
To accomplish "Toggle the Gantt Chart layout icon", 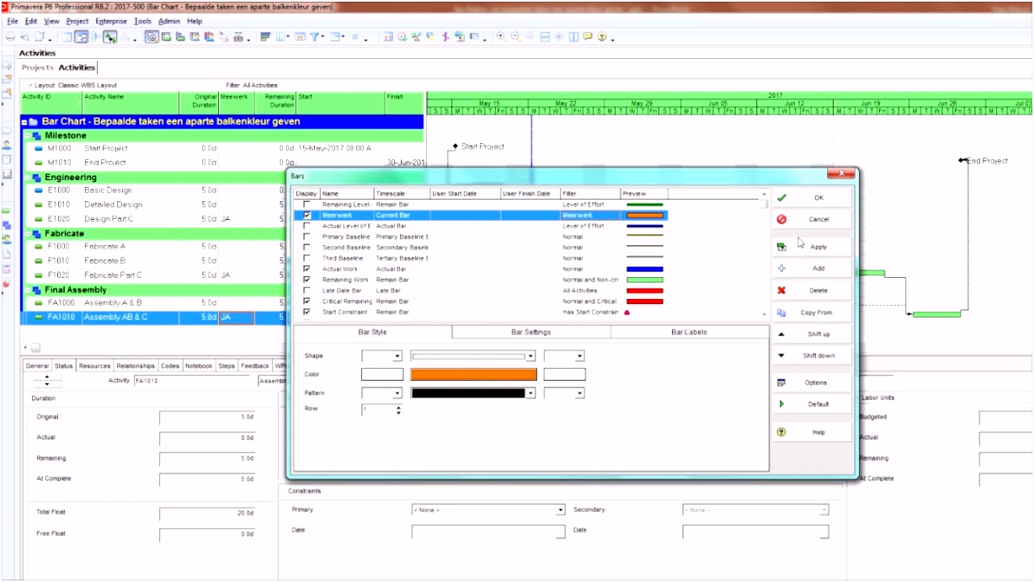I will click(x=81, y=37).
